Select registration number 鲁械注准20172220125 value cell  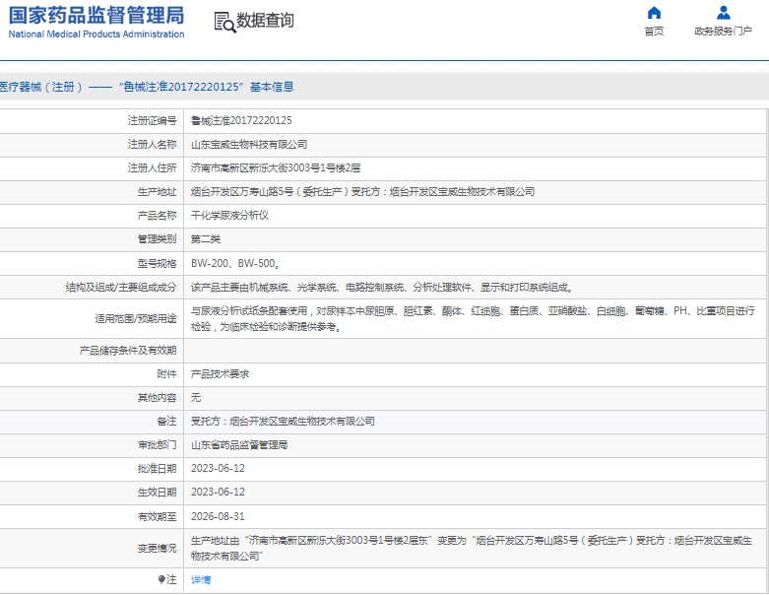point(241,120)
